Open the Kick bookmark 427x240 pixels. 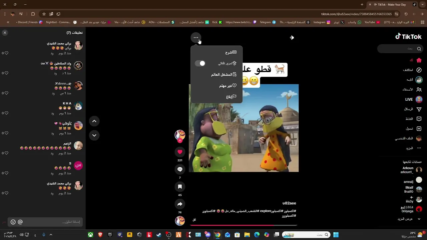point(217,22)
